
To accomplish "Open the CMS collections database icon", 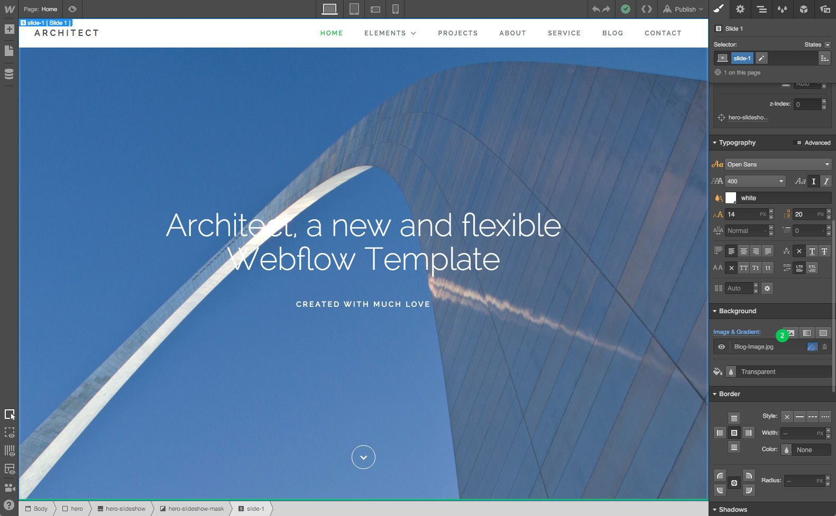I will coord(9,74).
